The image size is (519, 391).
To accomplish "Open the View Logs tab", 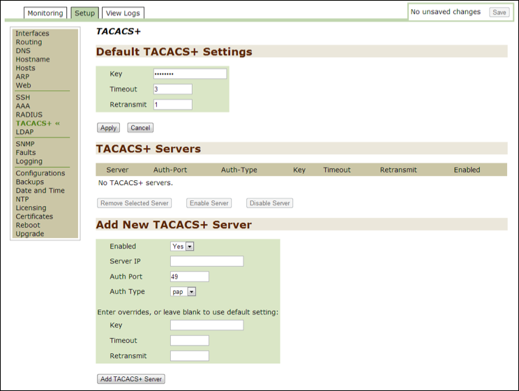I will tap(123, 13).
